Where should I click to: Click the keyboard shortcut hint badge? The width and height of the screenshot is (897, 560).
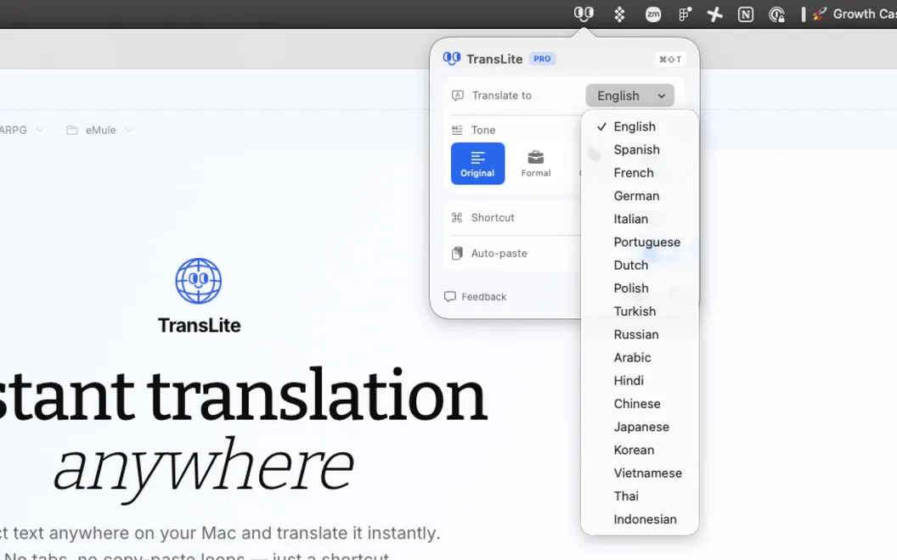[x=670, y=59]
